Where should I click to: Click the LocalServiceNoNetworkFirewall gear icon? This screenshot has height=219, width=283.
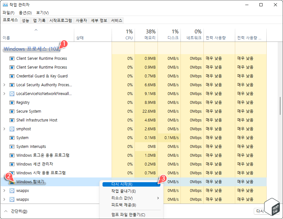pos(12,93)
